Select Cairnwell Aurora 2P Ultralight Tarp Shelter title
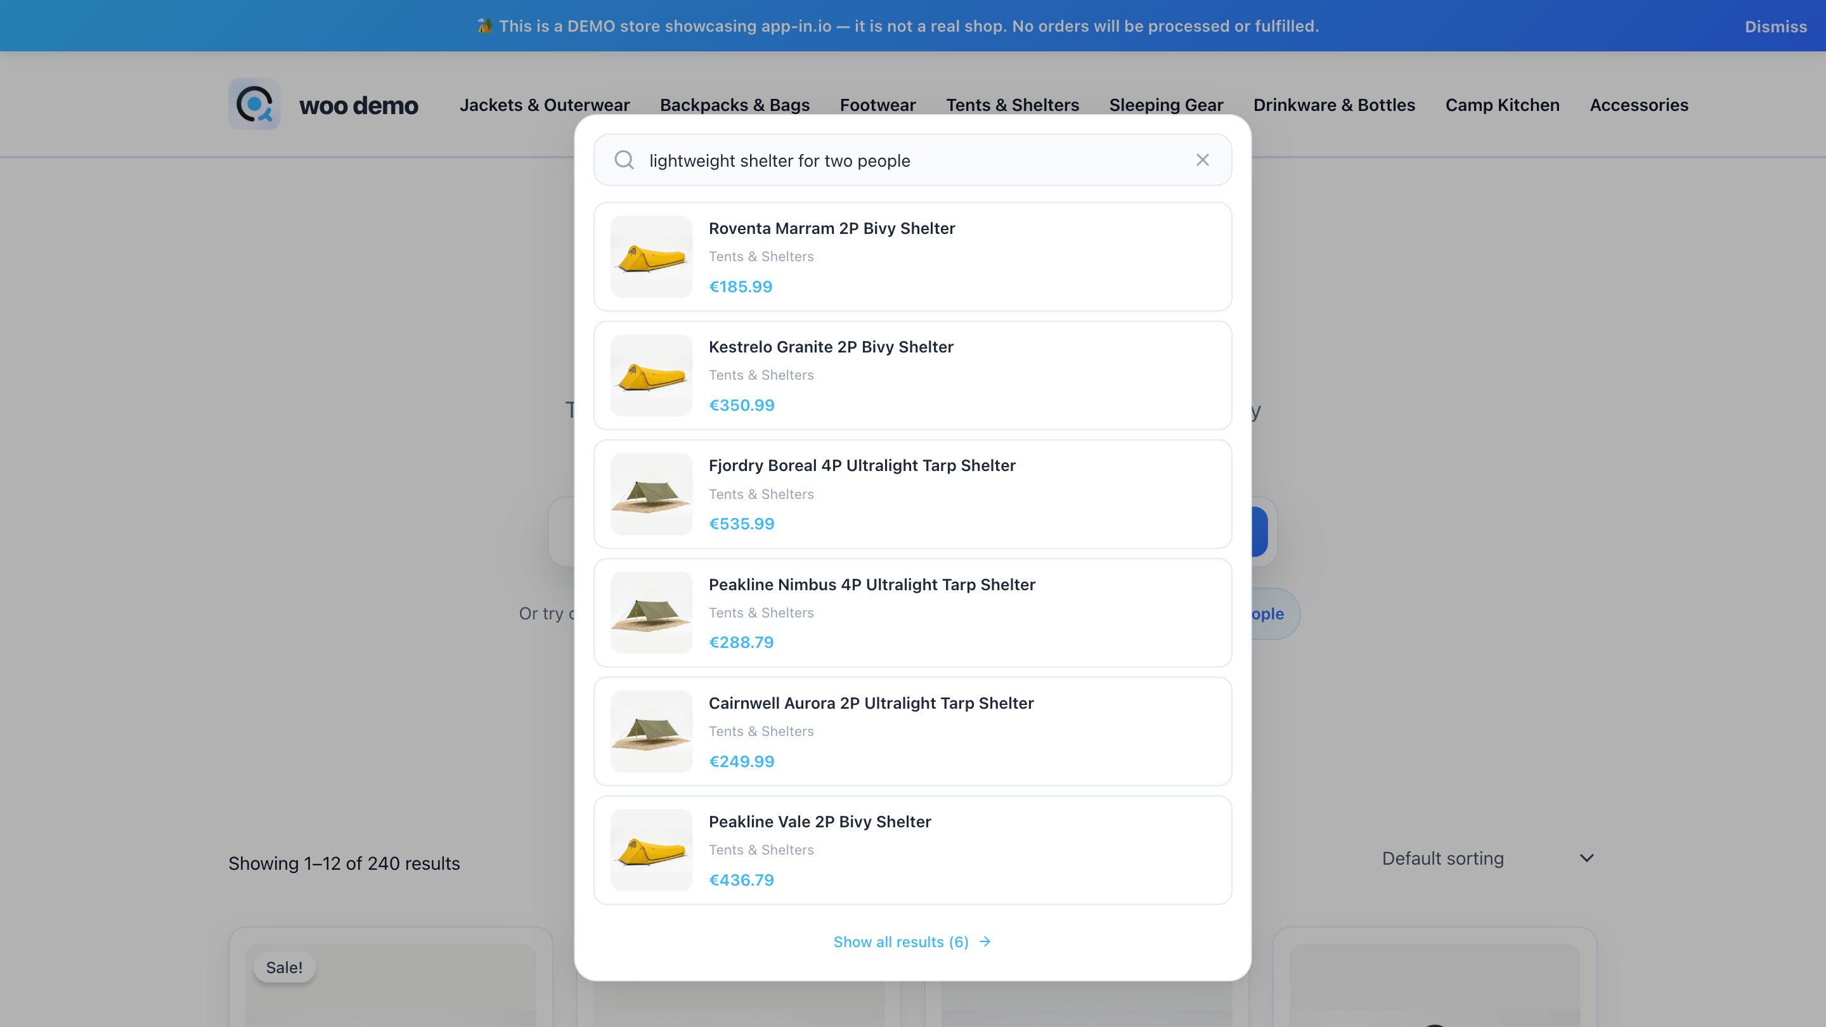Image resolution: width=1826 pixels, height=1027 pixels. point(871,703)
